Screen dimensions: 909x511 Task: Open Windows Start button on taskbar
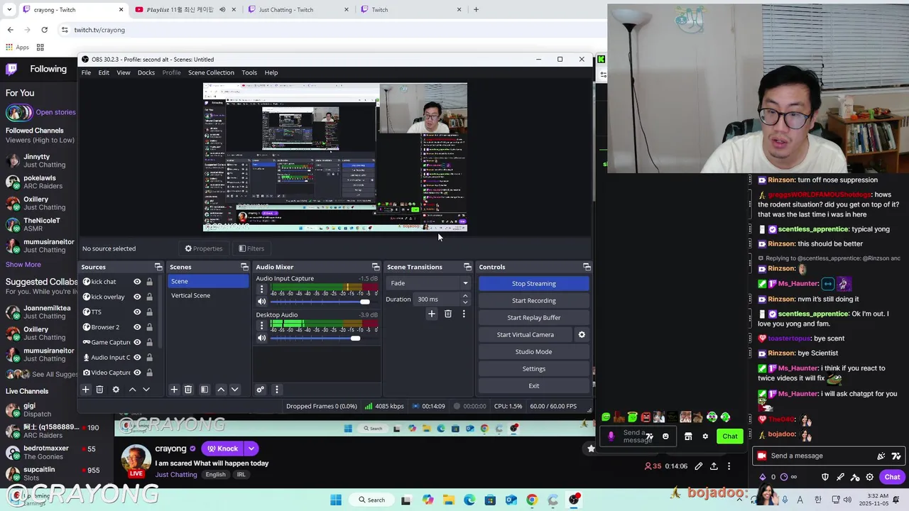click(336, 500)
